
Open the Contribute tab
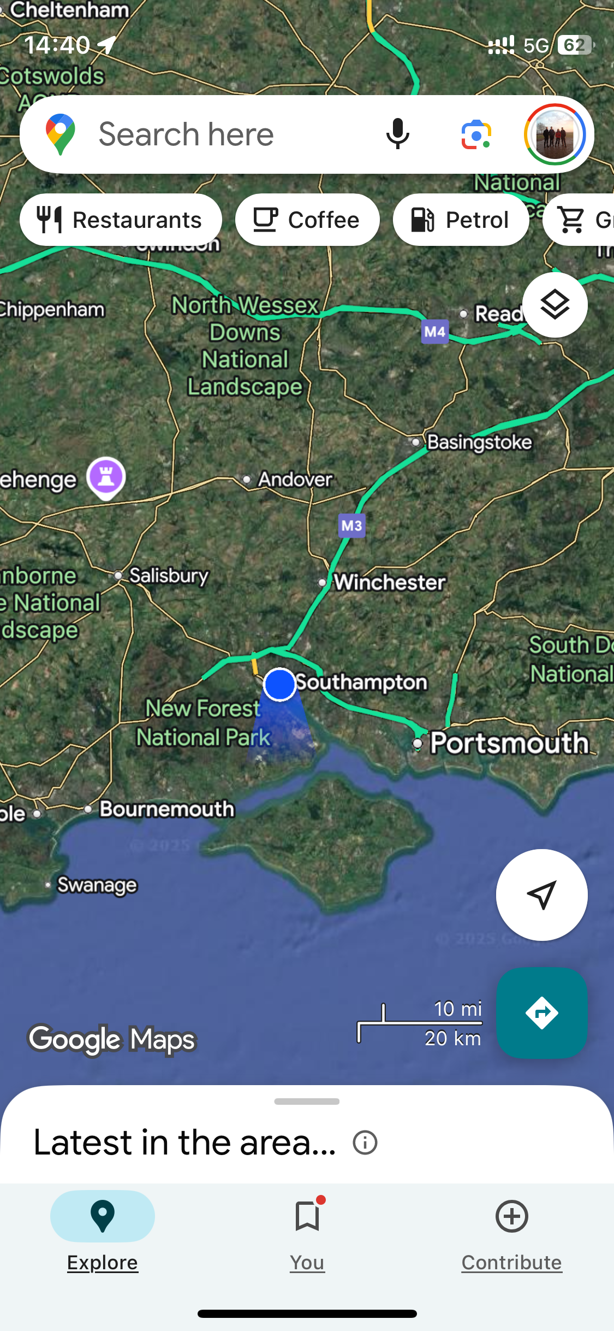pos(512,1233)
